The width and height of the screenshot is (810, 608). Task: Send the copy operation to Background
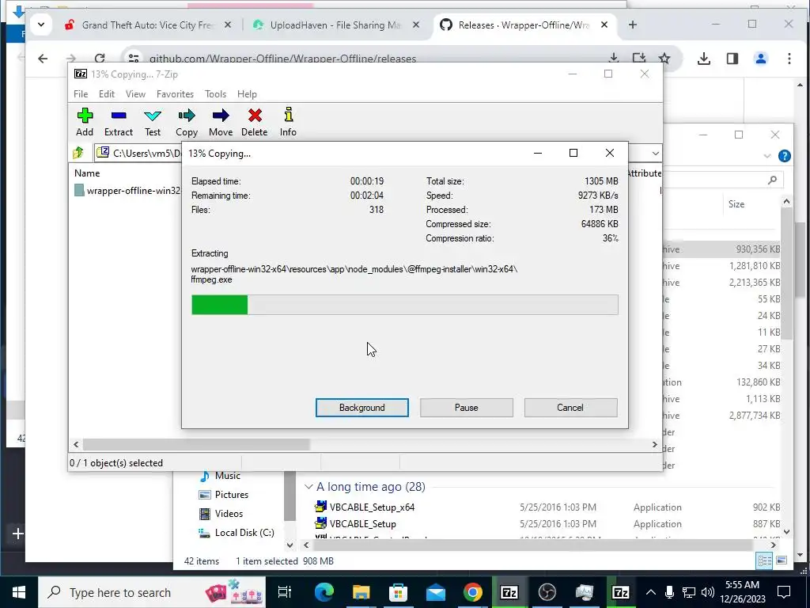(362, 408)
